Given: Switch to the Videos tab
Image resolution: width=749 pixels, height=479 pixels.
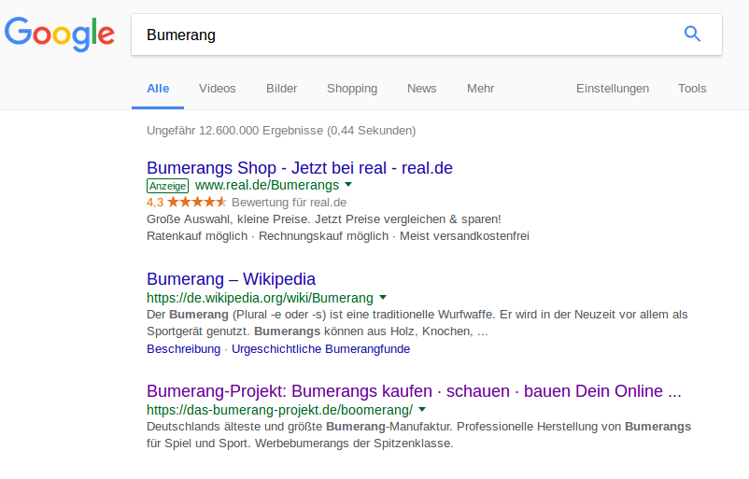Looking at the screenshot, I should coord(218,89).
